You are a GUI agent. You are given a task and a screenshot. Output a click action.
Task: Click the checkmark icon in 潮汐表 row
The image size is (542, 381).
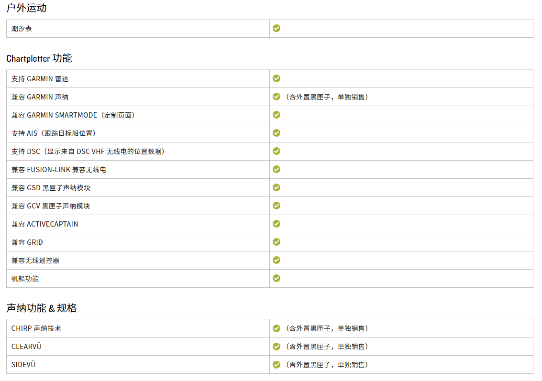277,28
